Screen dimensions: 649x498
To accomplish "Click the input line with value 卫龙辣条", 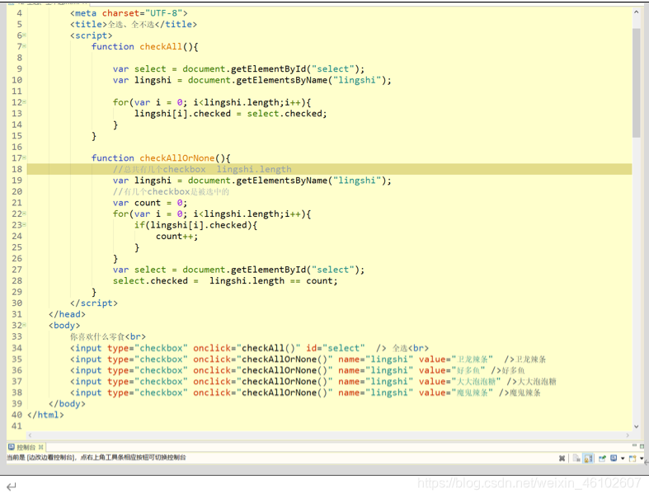I will [x=308, y=359].
